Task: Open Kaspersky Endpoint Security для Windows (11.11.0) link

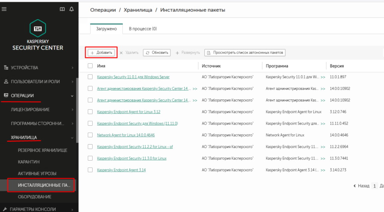Action: 137,123
